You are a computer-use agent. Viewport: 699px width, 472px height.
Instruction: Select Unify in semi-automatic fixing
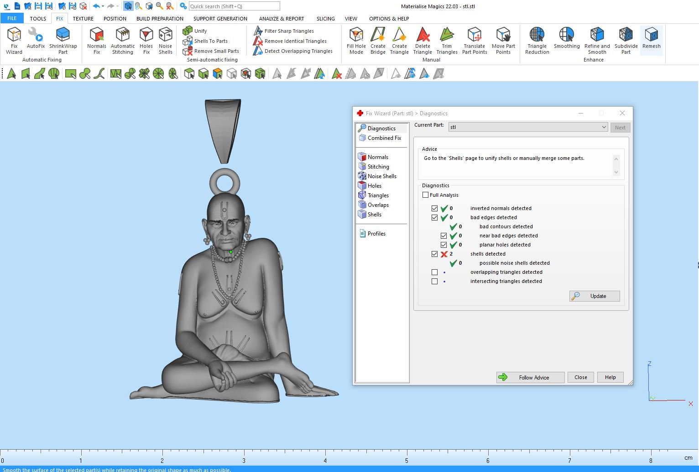point(195,31)
